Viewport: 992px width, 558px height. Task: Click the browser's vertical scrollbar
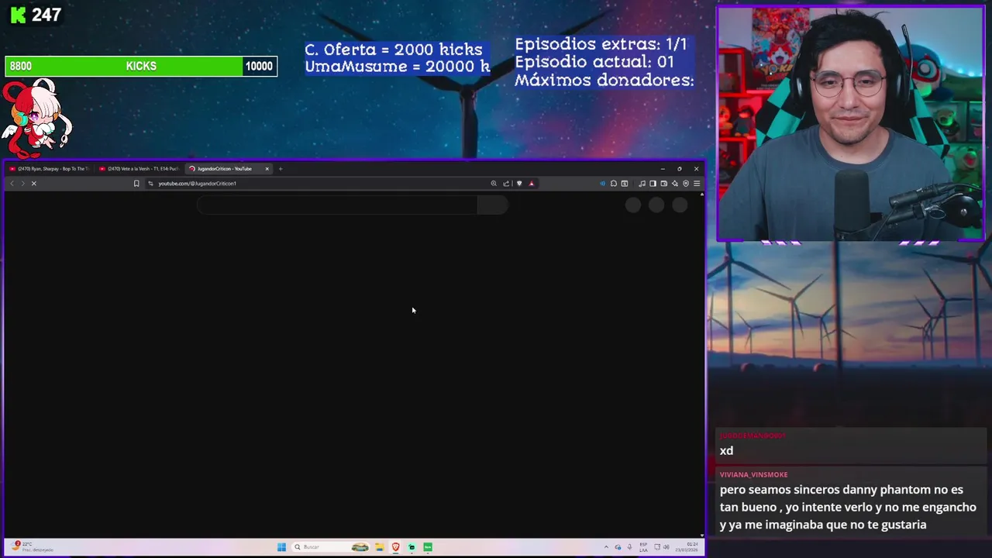[702, 363]
